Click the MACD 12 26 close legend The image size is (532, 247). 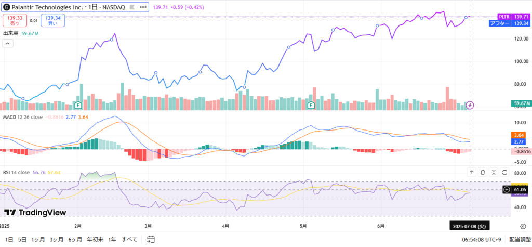23,117
